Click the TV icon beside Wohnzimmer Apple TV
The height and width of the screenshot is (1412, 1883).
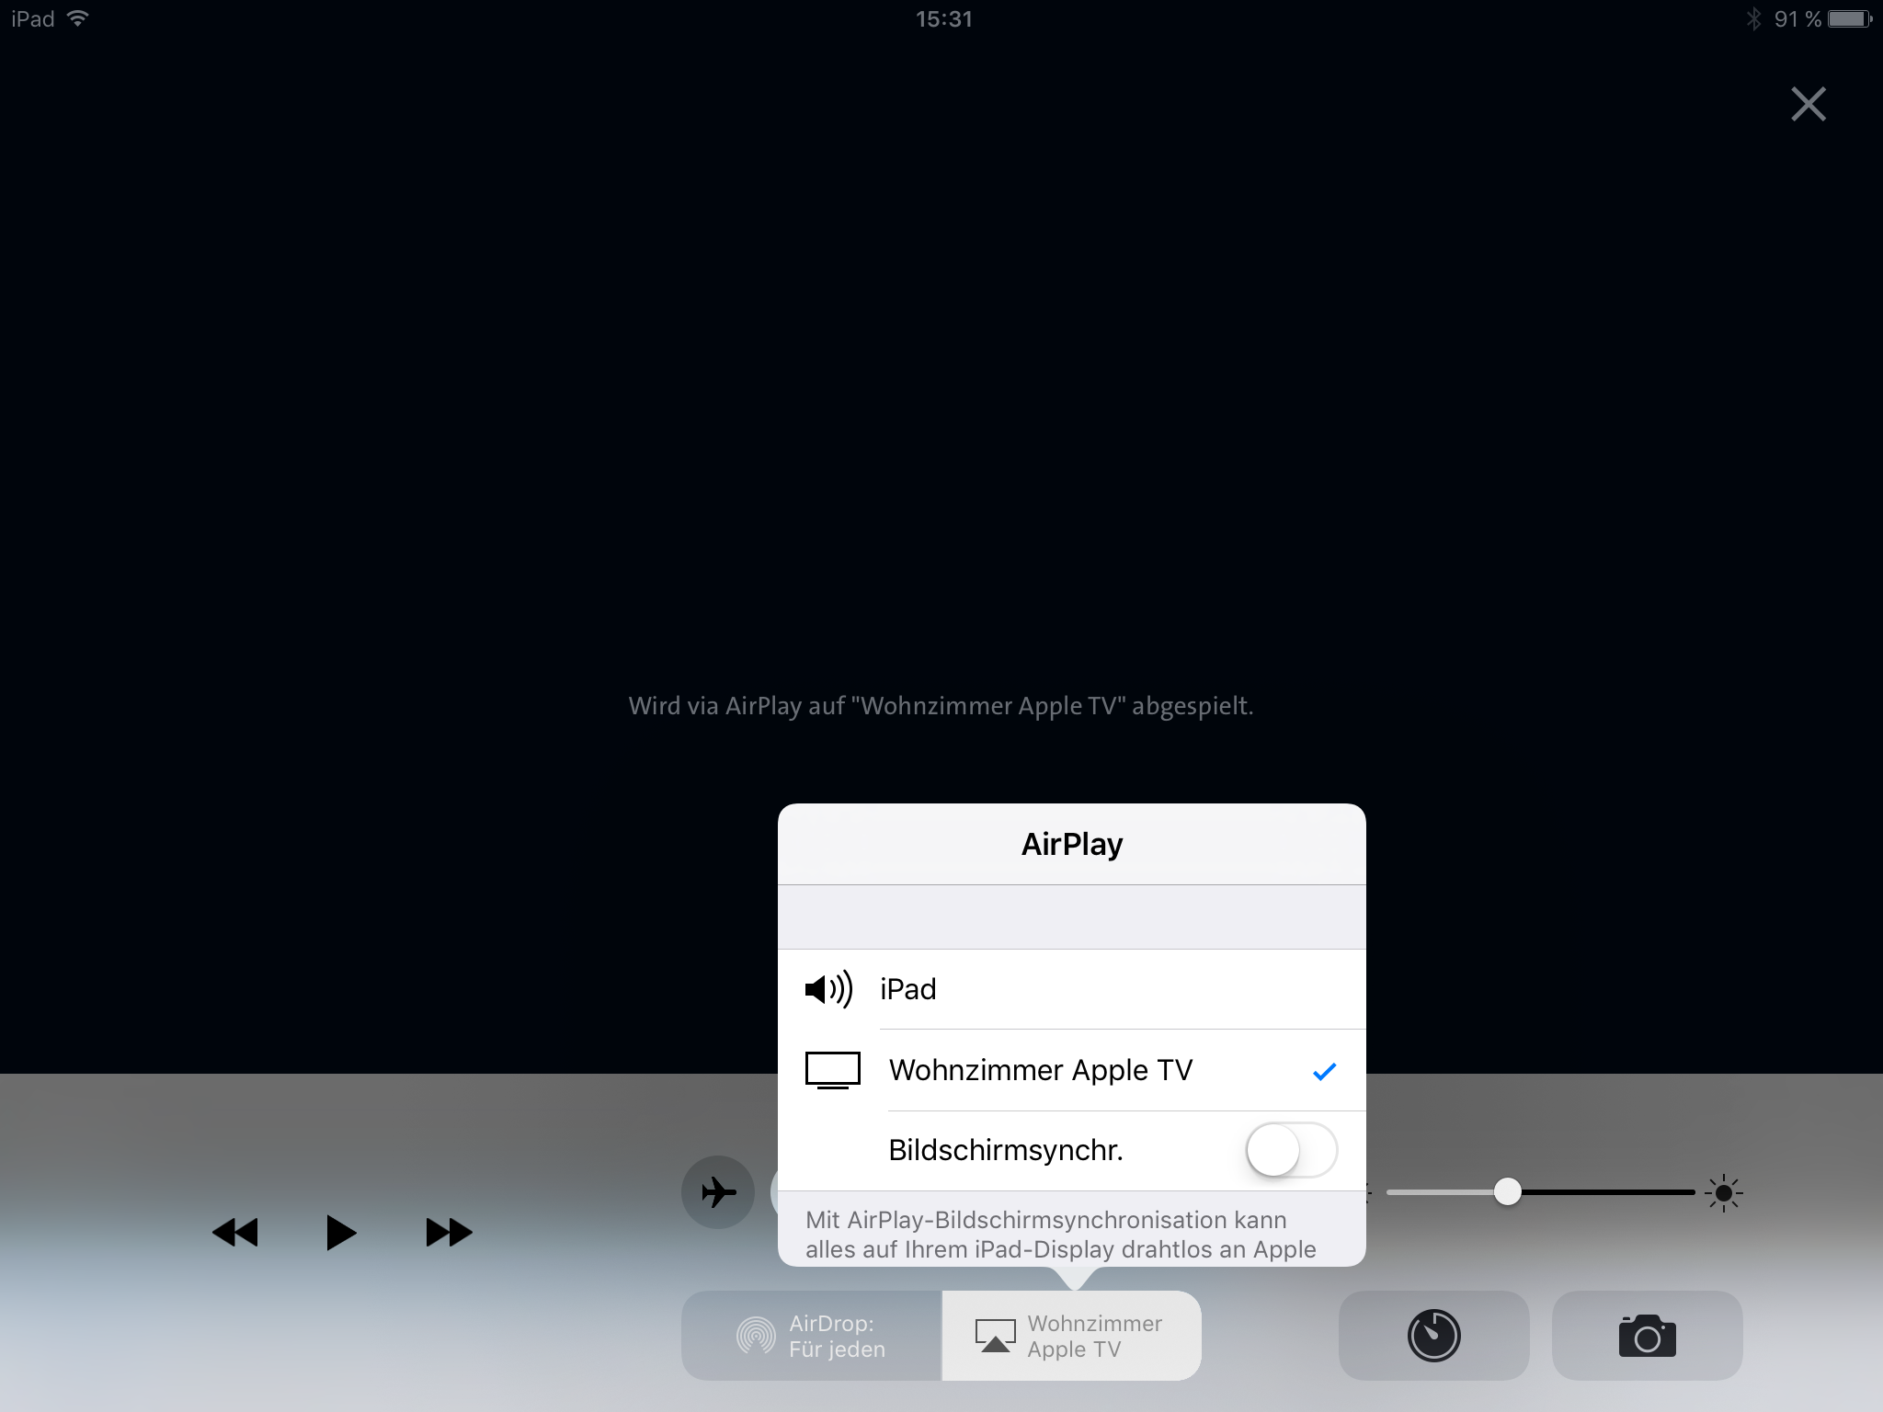(x=832, y=1070)
